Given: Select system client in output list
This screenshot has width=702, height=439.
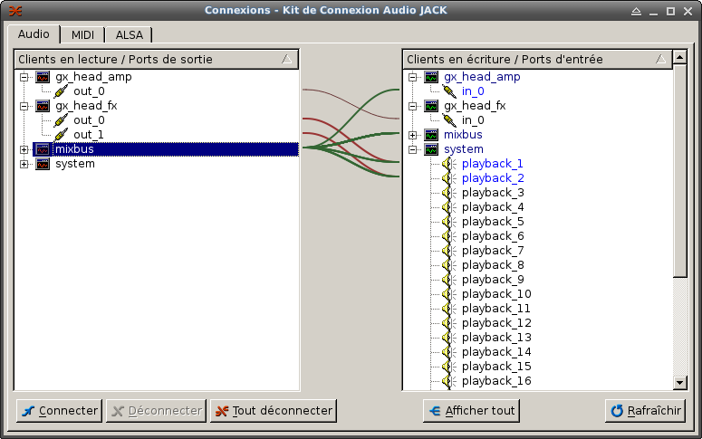Looking at the screenshot, I should tap(75, 164).
